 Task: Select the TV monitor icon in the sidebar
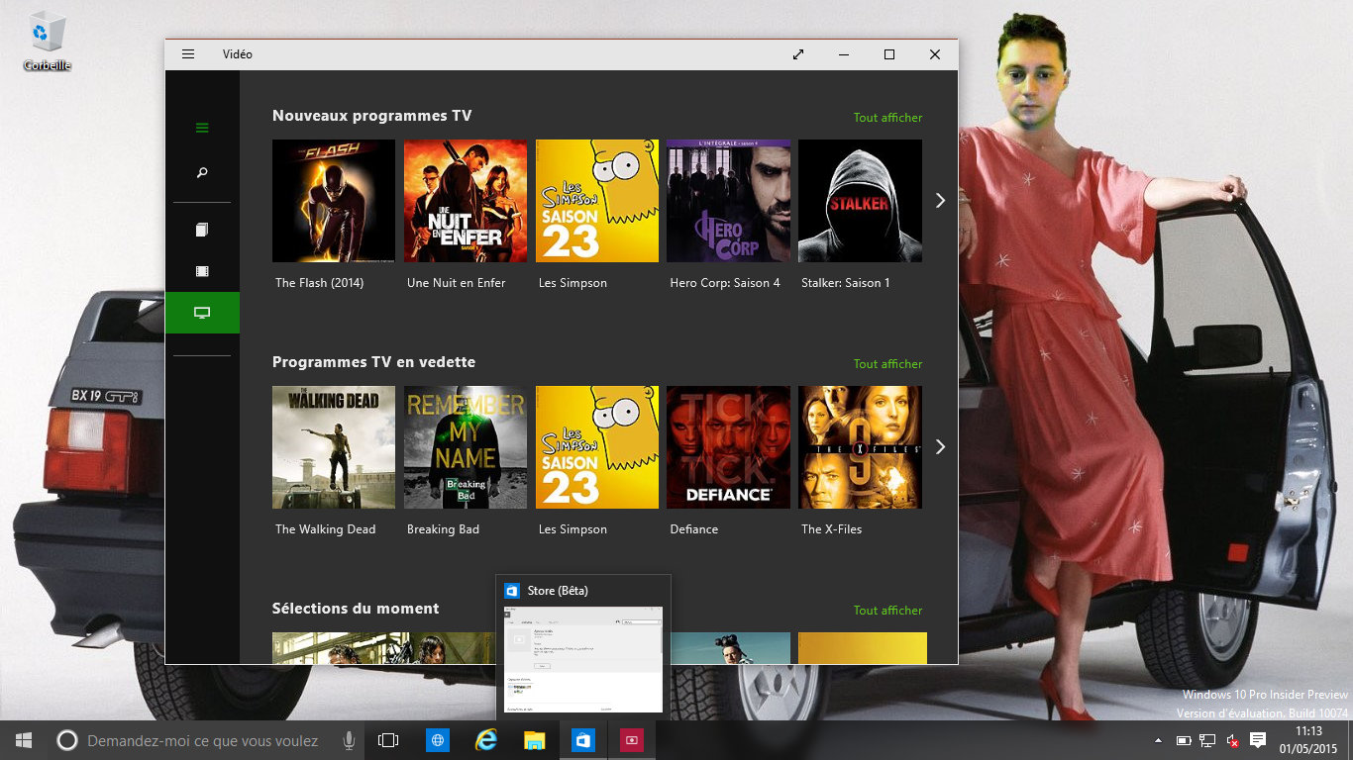[202, 313]
